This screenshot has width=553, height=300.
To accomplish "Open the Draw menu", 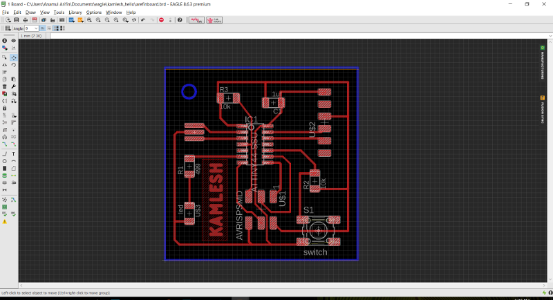I will pyautogui.click(x=30, y=12).
